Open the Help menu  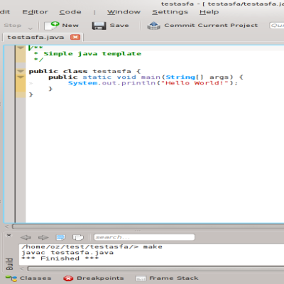pyautogui.click(x=209, y=12)
